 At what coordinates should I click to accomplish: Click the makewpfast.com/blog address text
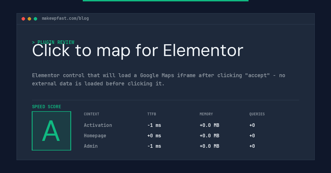point(65,18)
